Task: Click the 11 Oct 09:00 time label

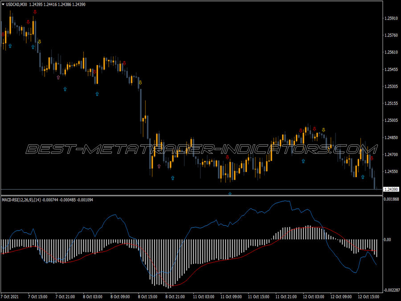Action: click(231, 297)
